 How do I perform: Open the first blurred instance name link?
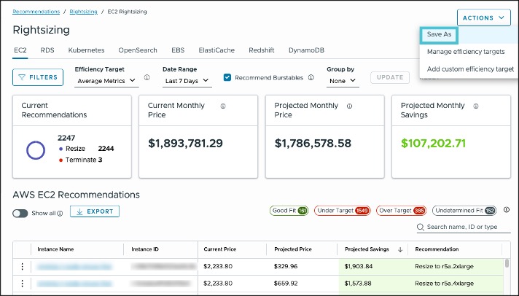pyautogui.click(x=74, y=266)
